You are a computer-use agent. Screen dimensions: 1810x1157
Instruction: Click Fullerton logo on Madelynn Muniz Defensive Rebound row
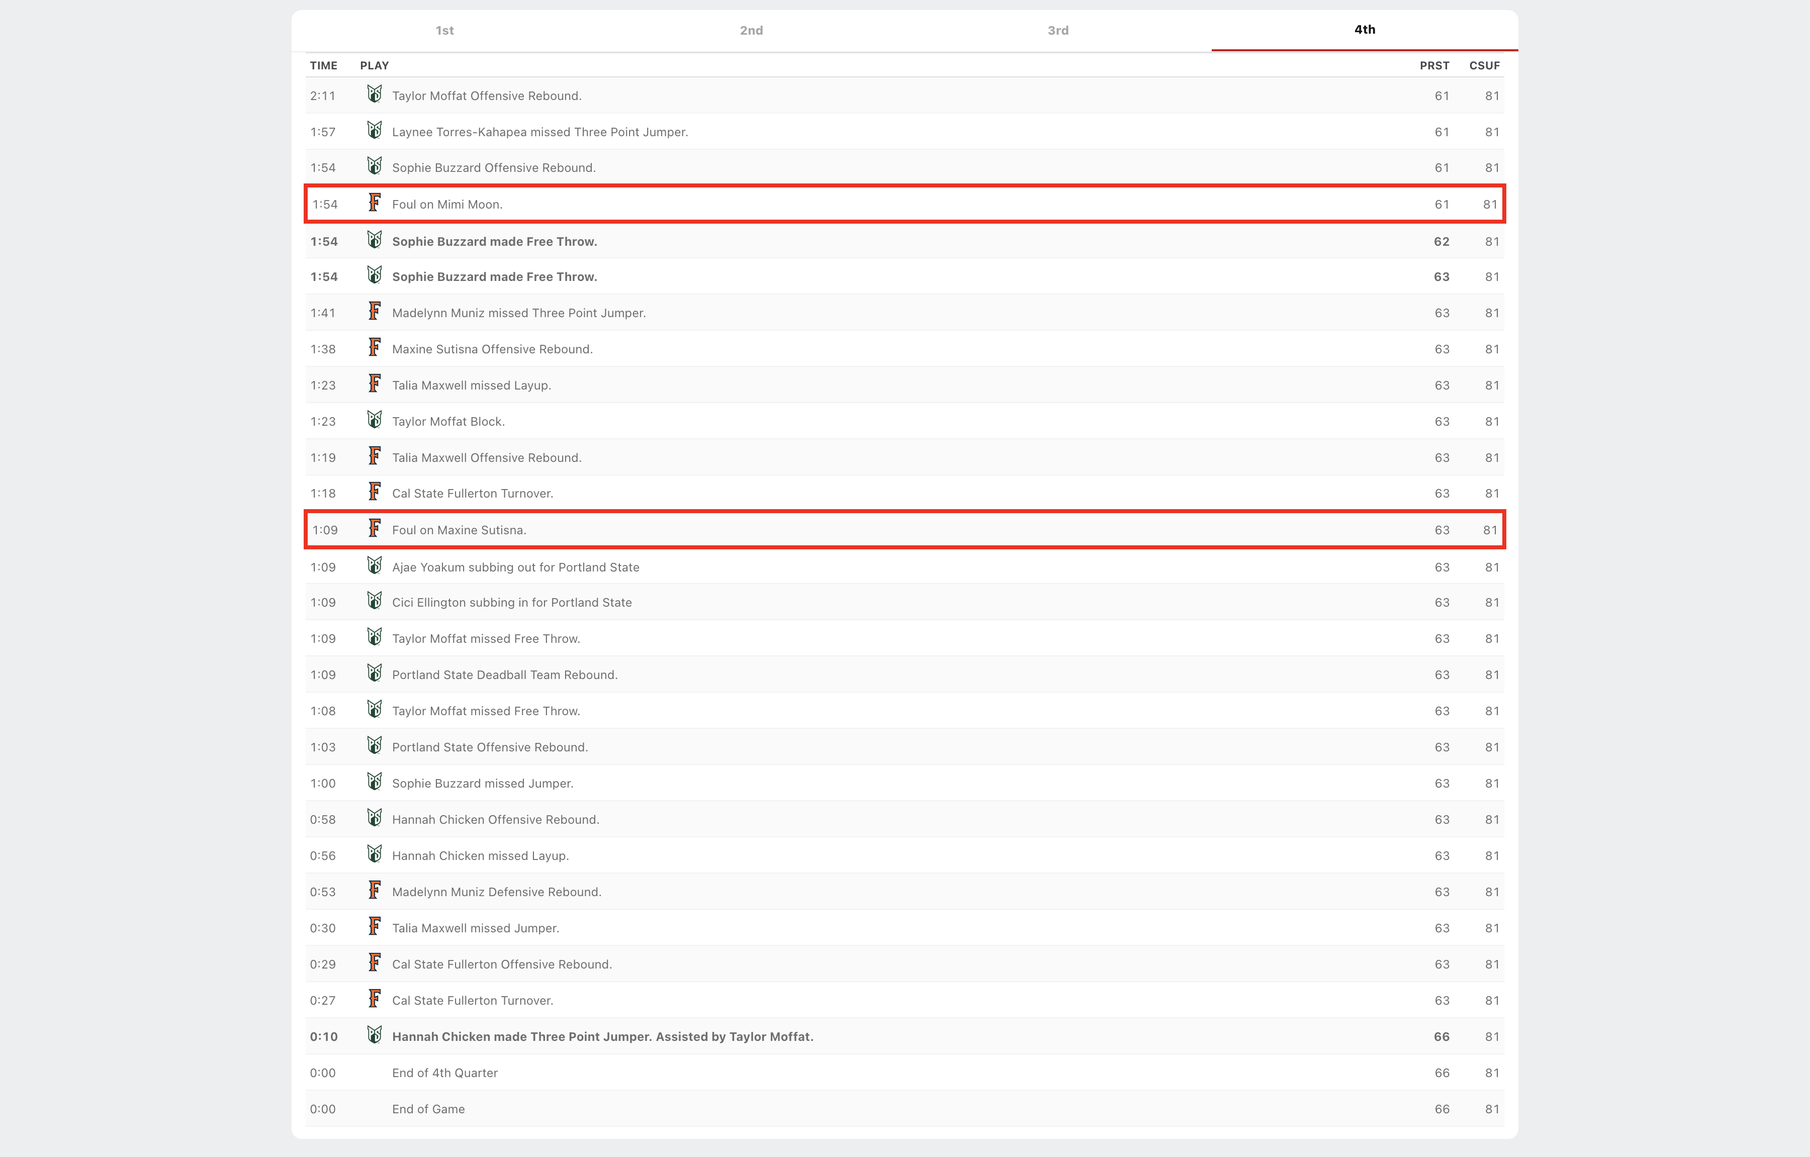[x=375, y=891]
